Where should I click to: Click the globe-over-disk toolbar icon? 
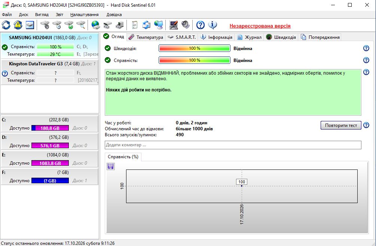(96, 25)
